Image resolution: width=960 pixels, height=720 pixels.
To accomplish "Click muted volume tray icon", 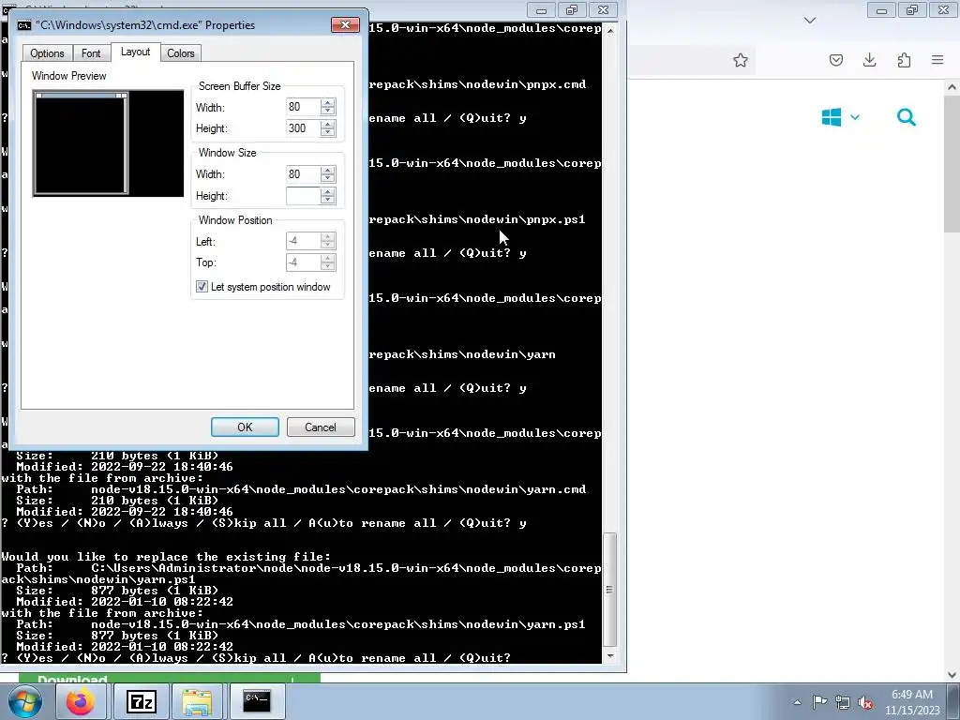I will click(865, 702).
